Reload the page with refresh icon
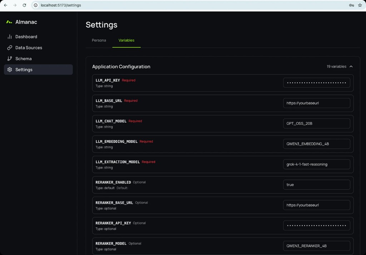This screenshot has height=255, width=366. [x=24, y=5]
